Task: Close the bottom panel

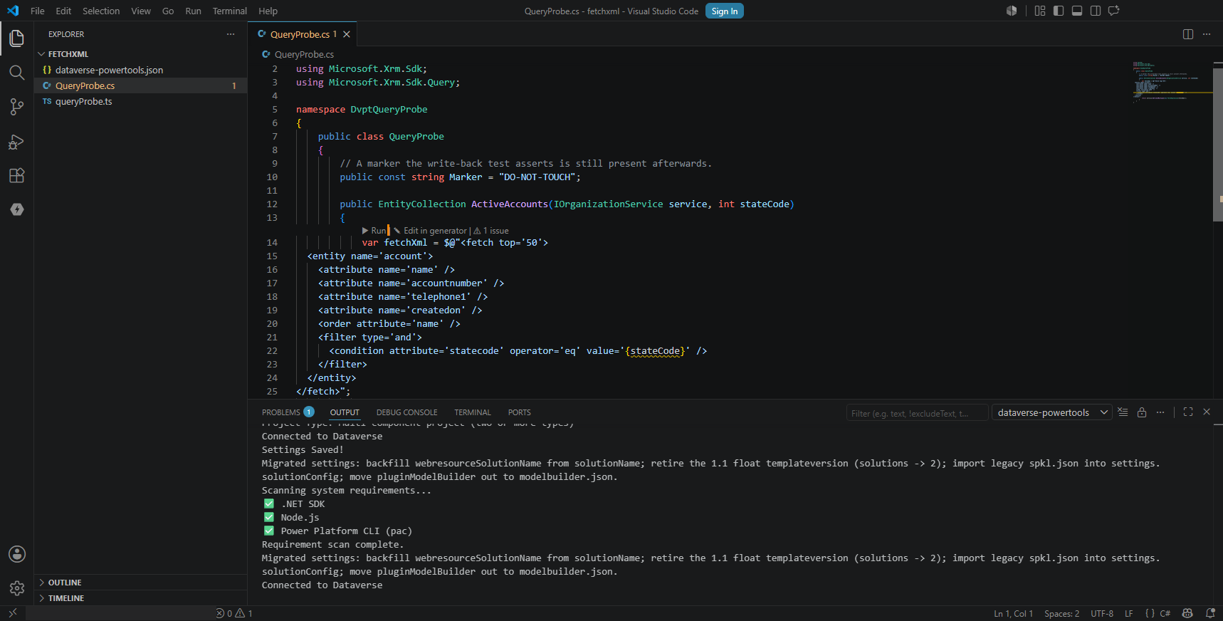Action: tap(1207, 412)
